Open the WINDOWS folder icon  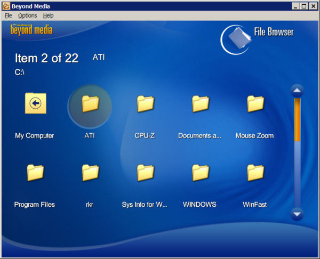coord(201,173)
